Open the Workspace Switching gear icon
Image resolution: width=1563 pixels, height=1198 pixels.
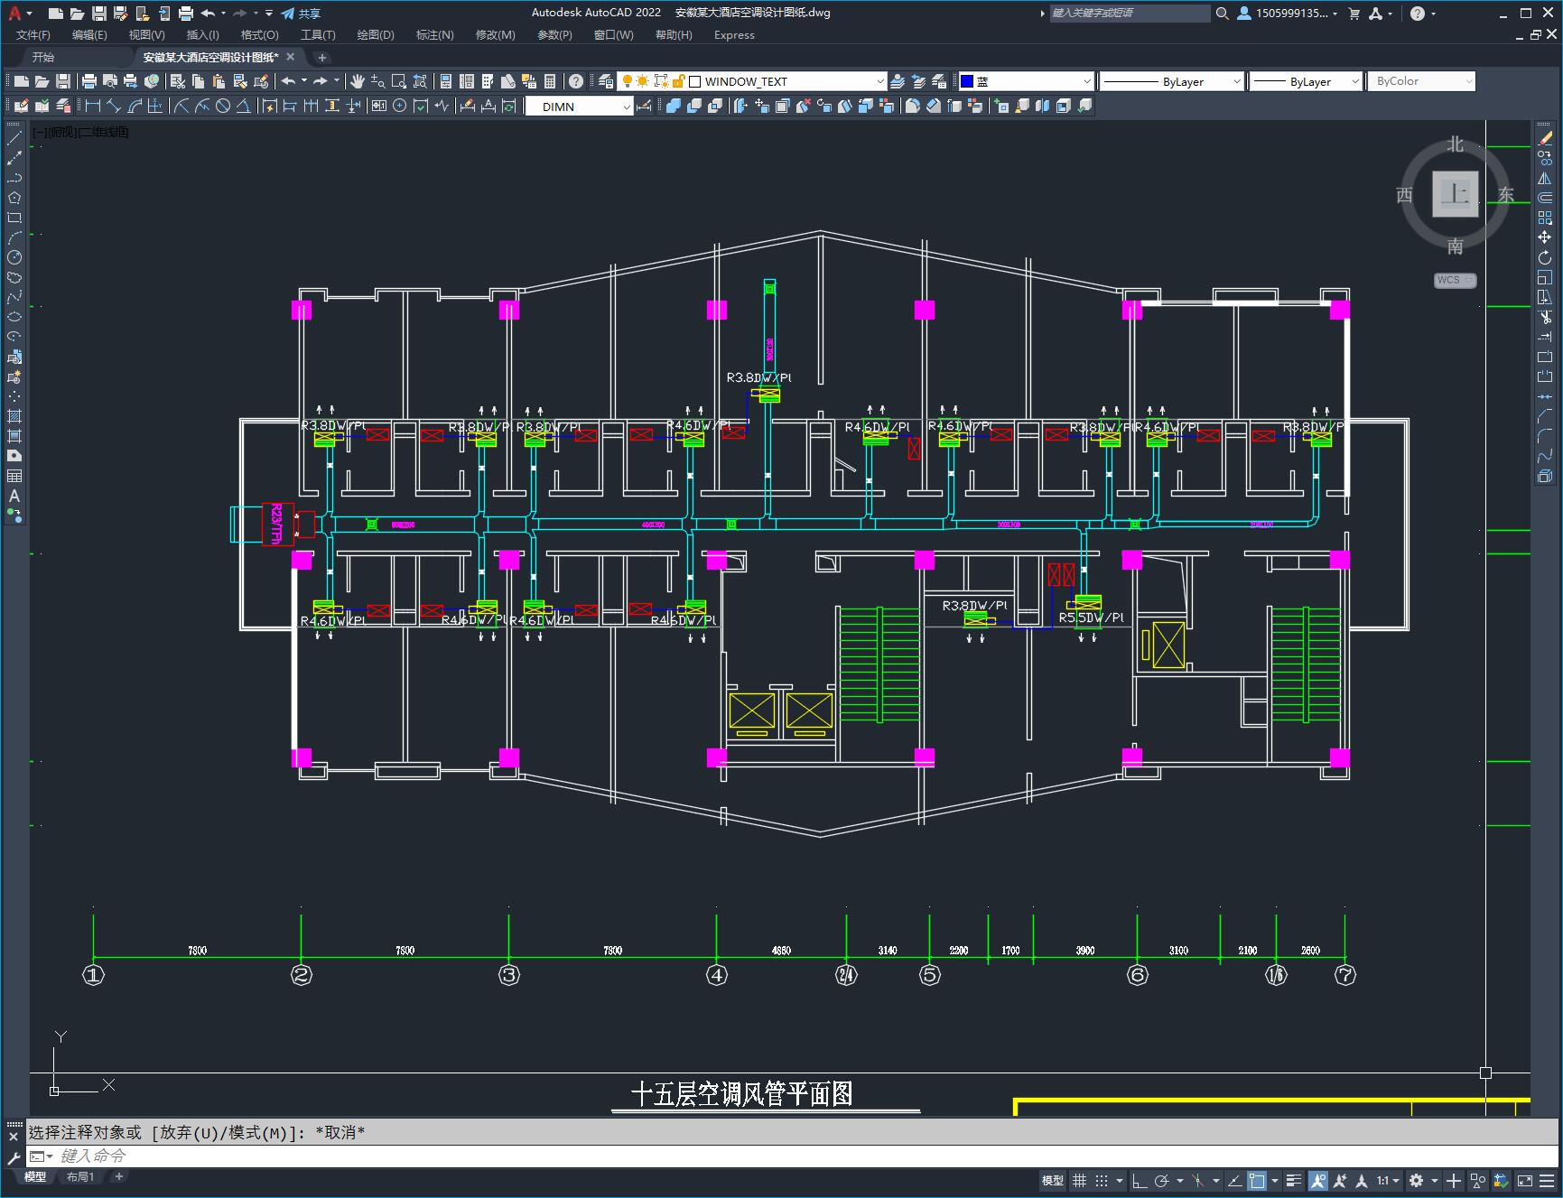pyautogui.click(x=1417, y=1180)
